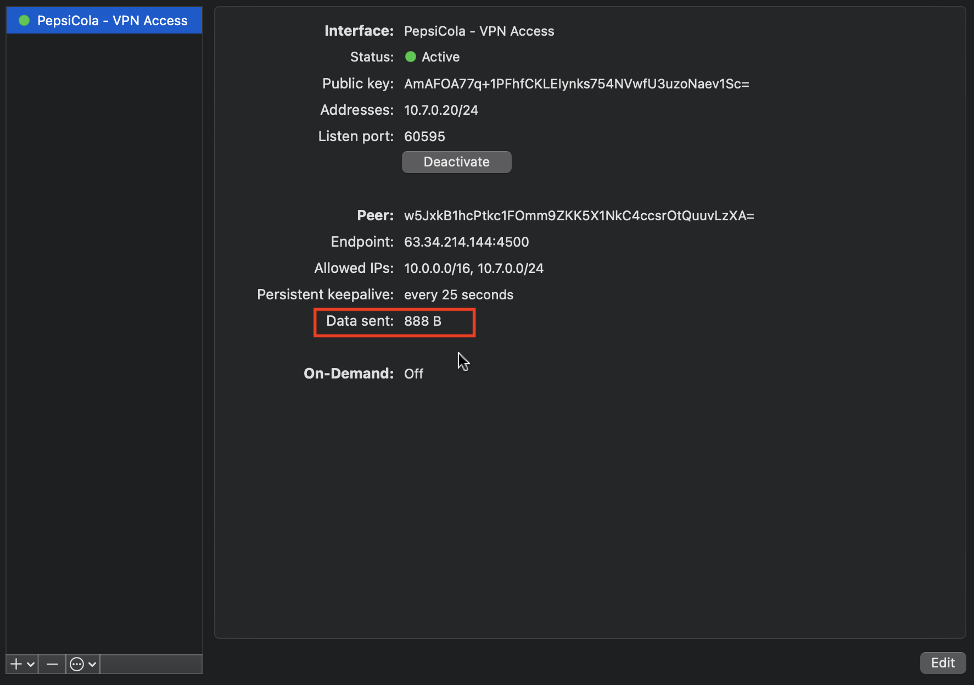Click the minus icon to remove the tunnel
The height and width of the screenshot is (685, 974).
(52, 664)
